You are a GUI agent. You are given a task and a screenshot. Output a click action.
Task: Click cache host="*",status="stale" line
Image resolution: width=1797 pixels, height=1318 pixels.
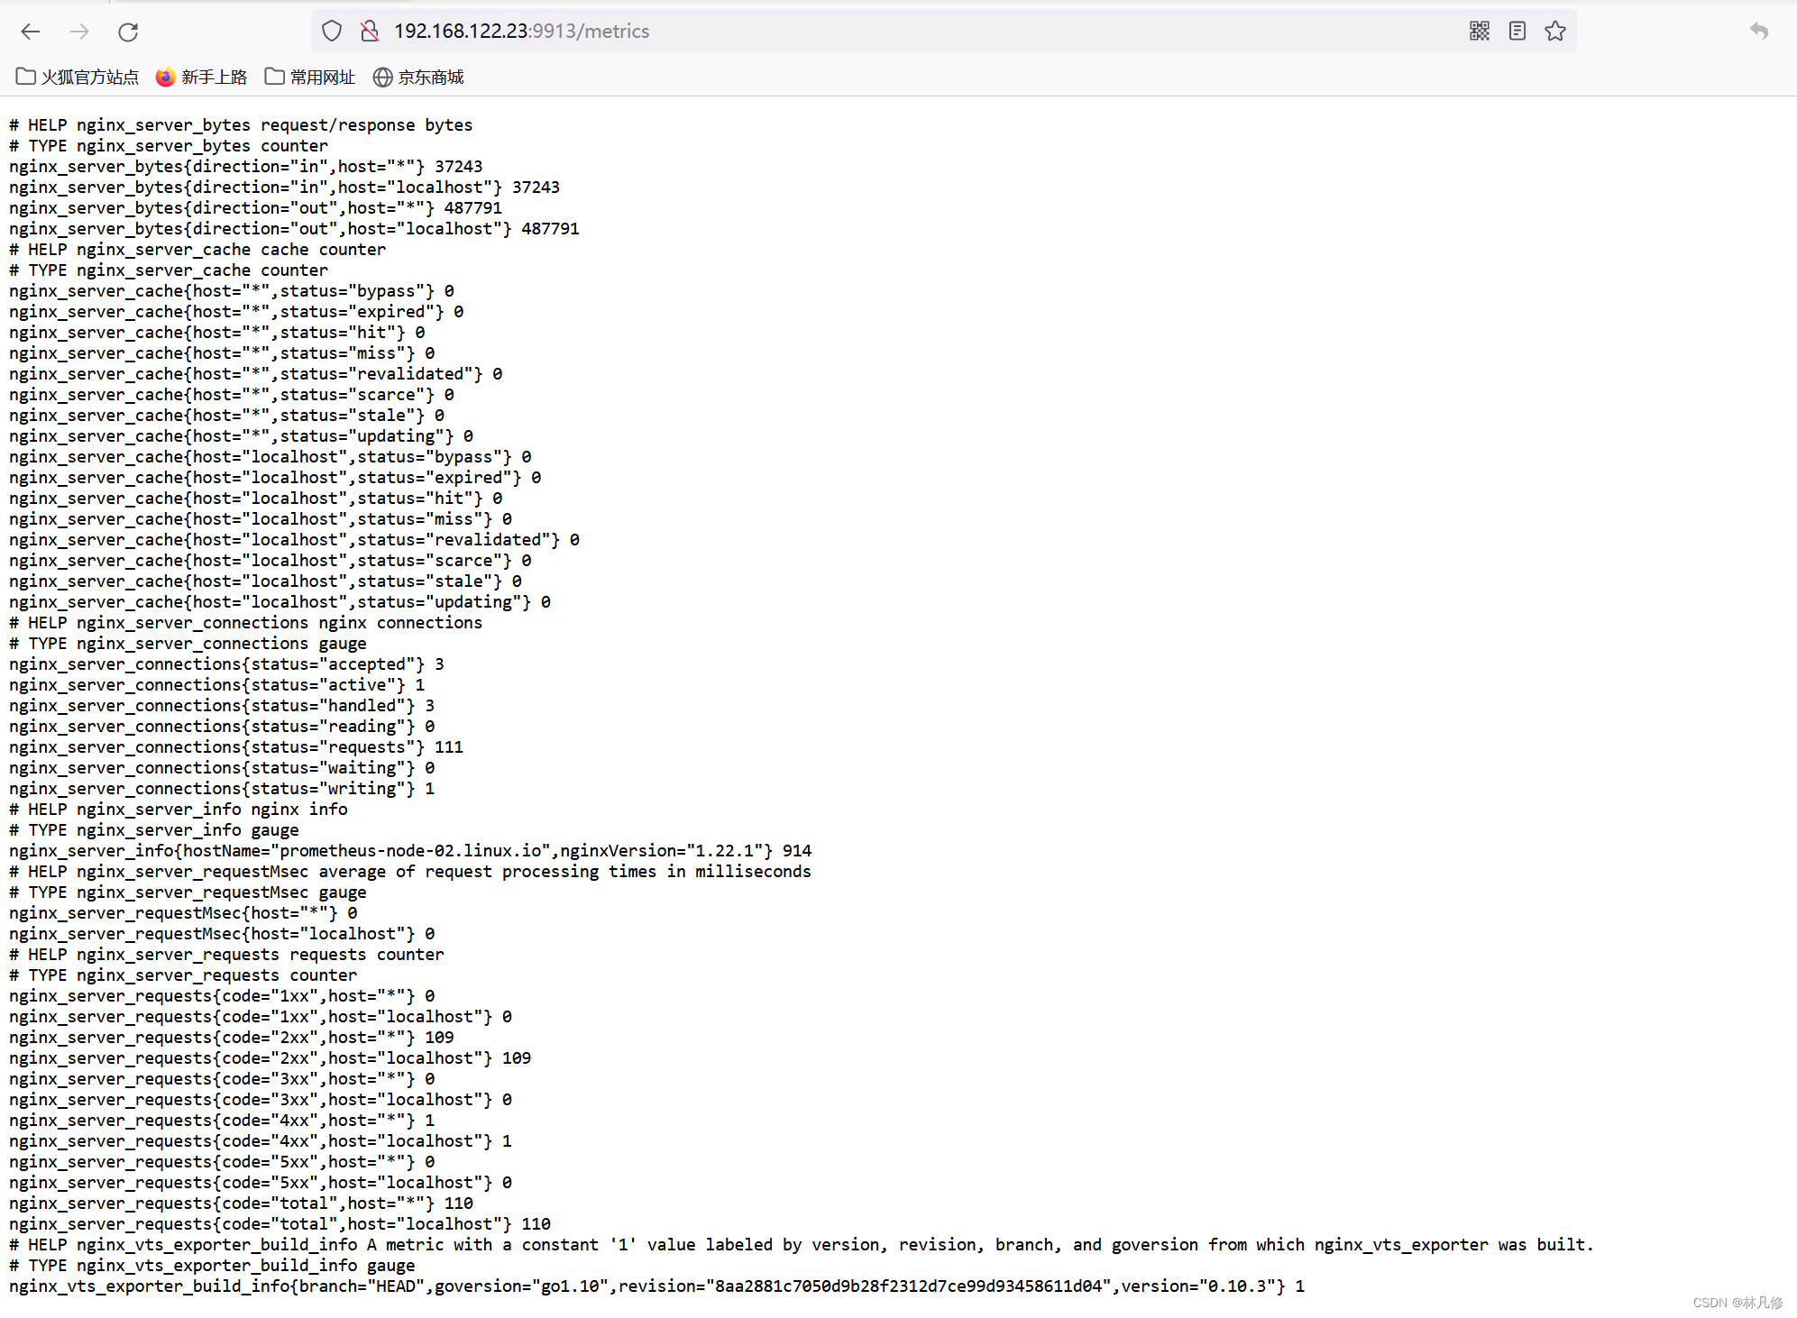(x=226, y=416)
